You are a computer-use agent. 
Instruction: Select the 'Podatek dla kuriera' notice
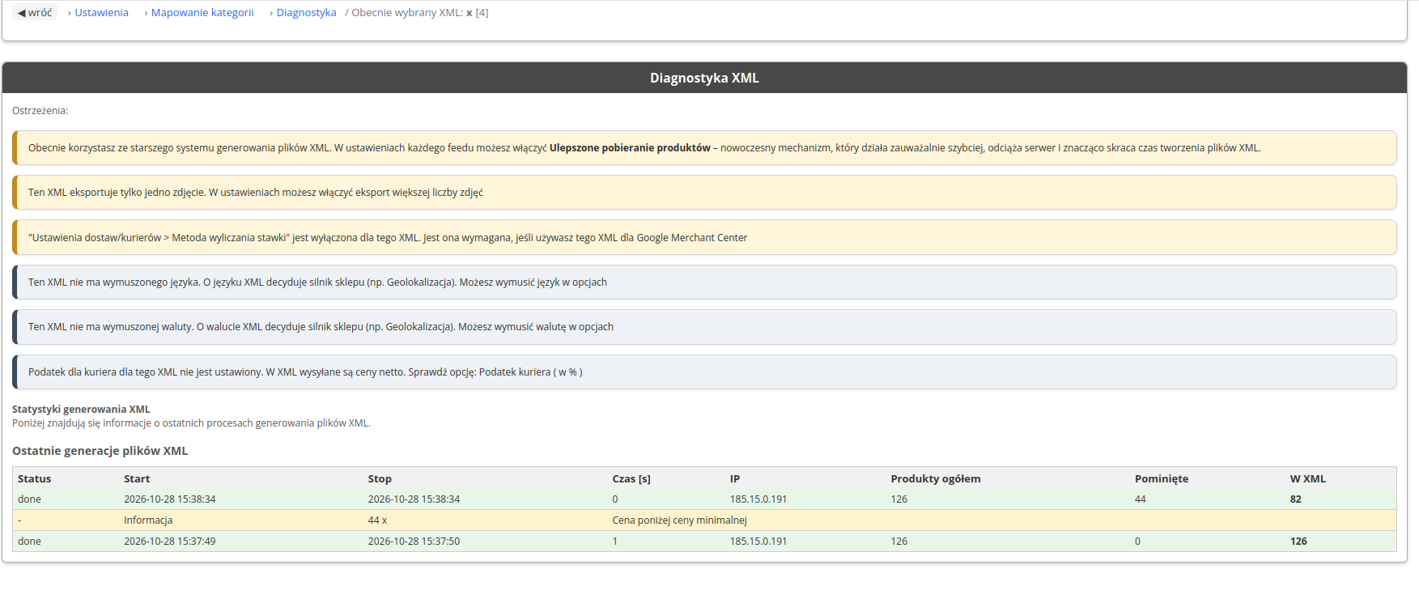pos(704,372)
